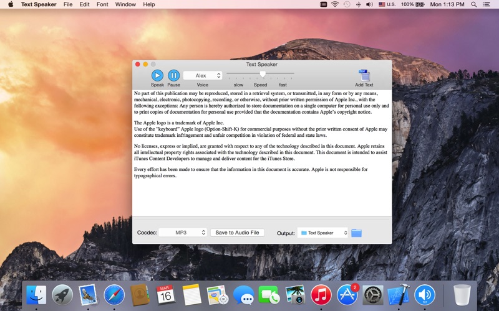This screenshot has height=311, width=499.
Task: Open Notification Center list icon
Action: (x=487, y=4)
